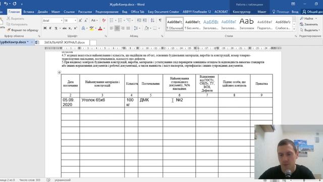
Task: Click the украинский language status indicator
Action: coord(63,180)
